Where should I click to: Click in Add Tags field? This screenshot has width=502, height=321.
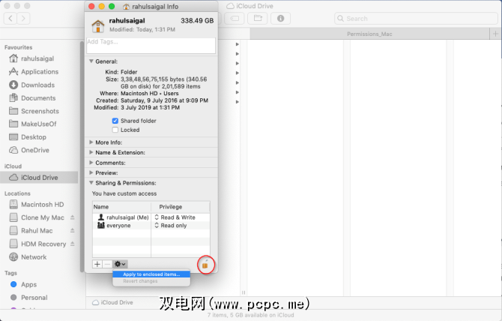(x=151, y=46)
